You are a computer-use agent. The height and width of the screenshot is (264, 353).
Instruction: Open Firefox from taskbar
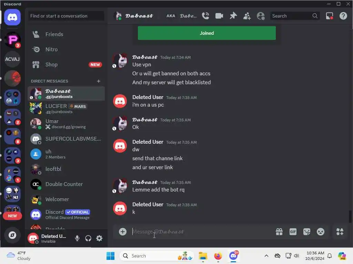coord(218,256)
